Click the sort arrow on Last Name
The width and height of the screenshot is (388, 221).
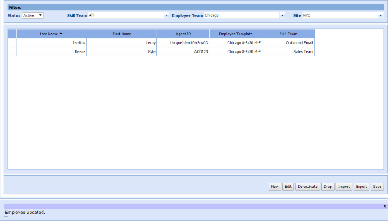[x=61, y=34]
